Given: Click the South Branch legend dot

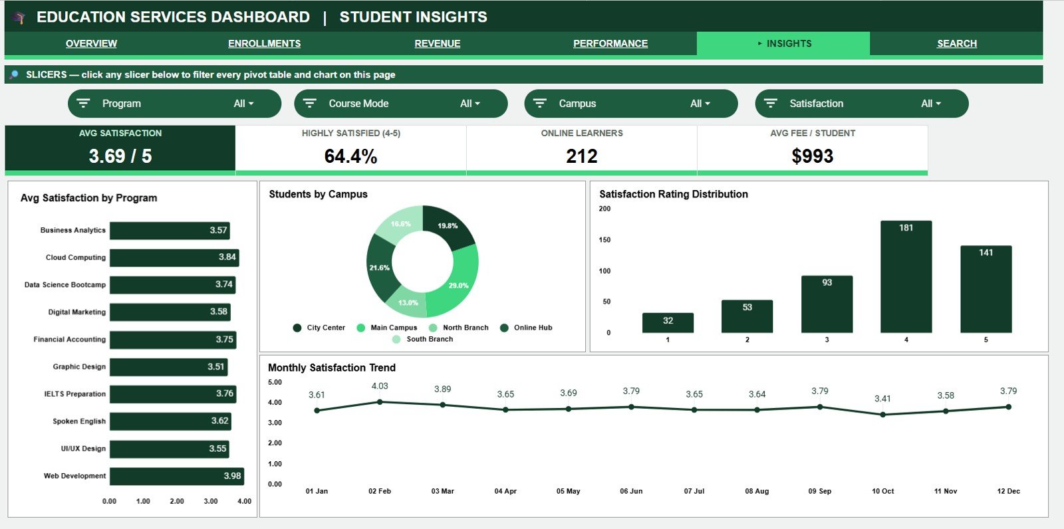Looking at the screenshot, I should [397, 339].
